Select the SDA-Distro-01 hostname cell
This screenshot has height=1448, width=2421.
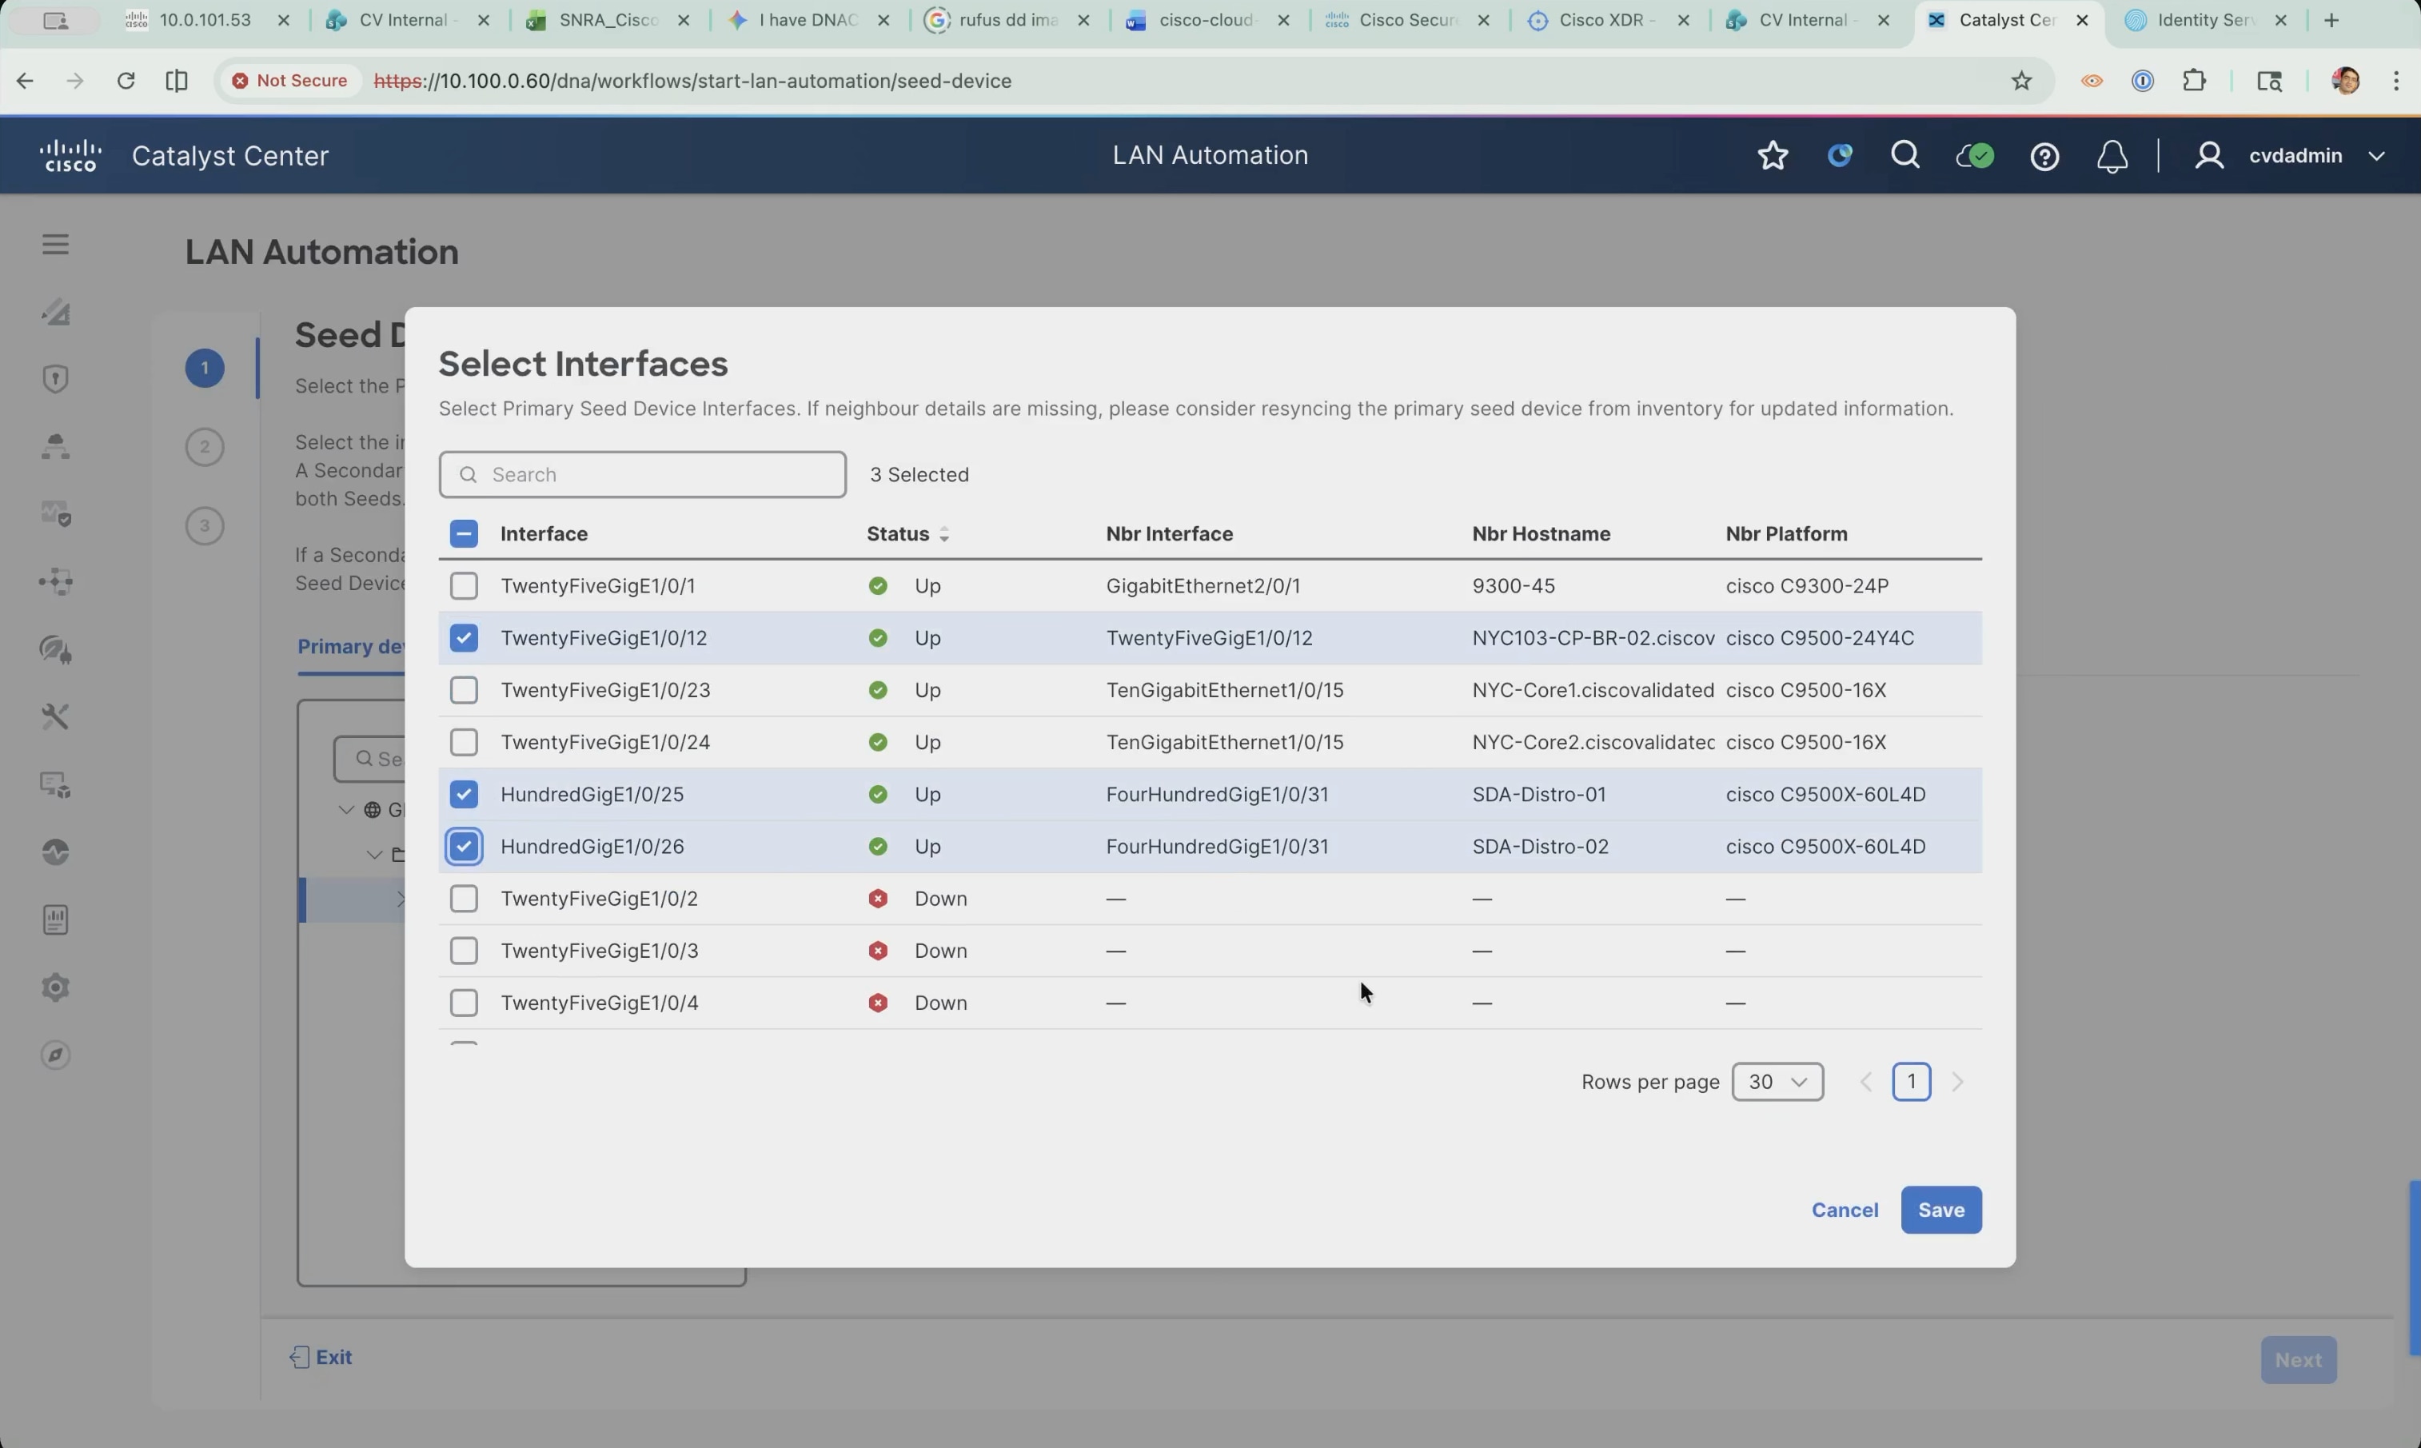[1538, 794]
